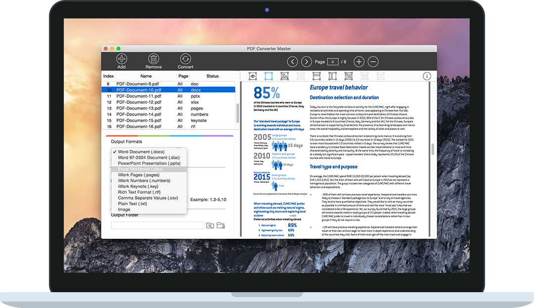Click the eye preview icon in toolbar
The image size is (534, 308).
[x=253, y=76]
